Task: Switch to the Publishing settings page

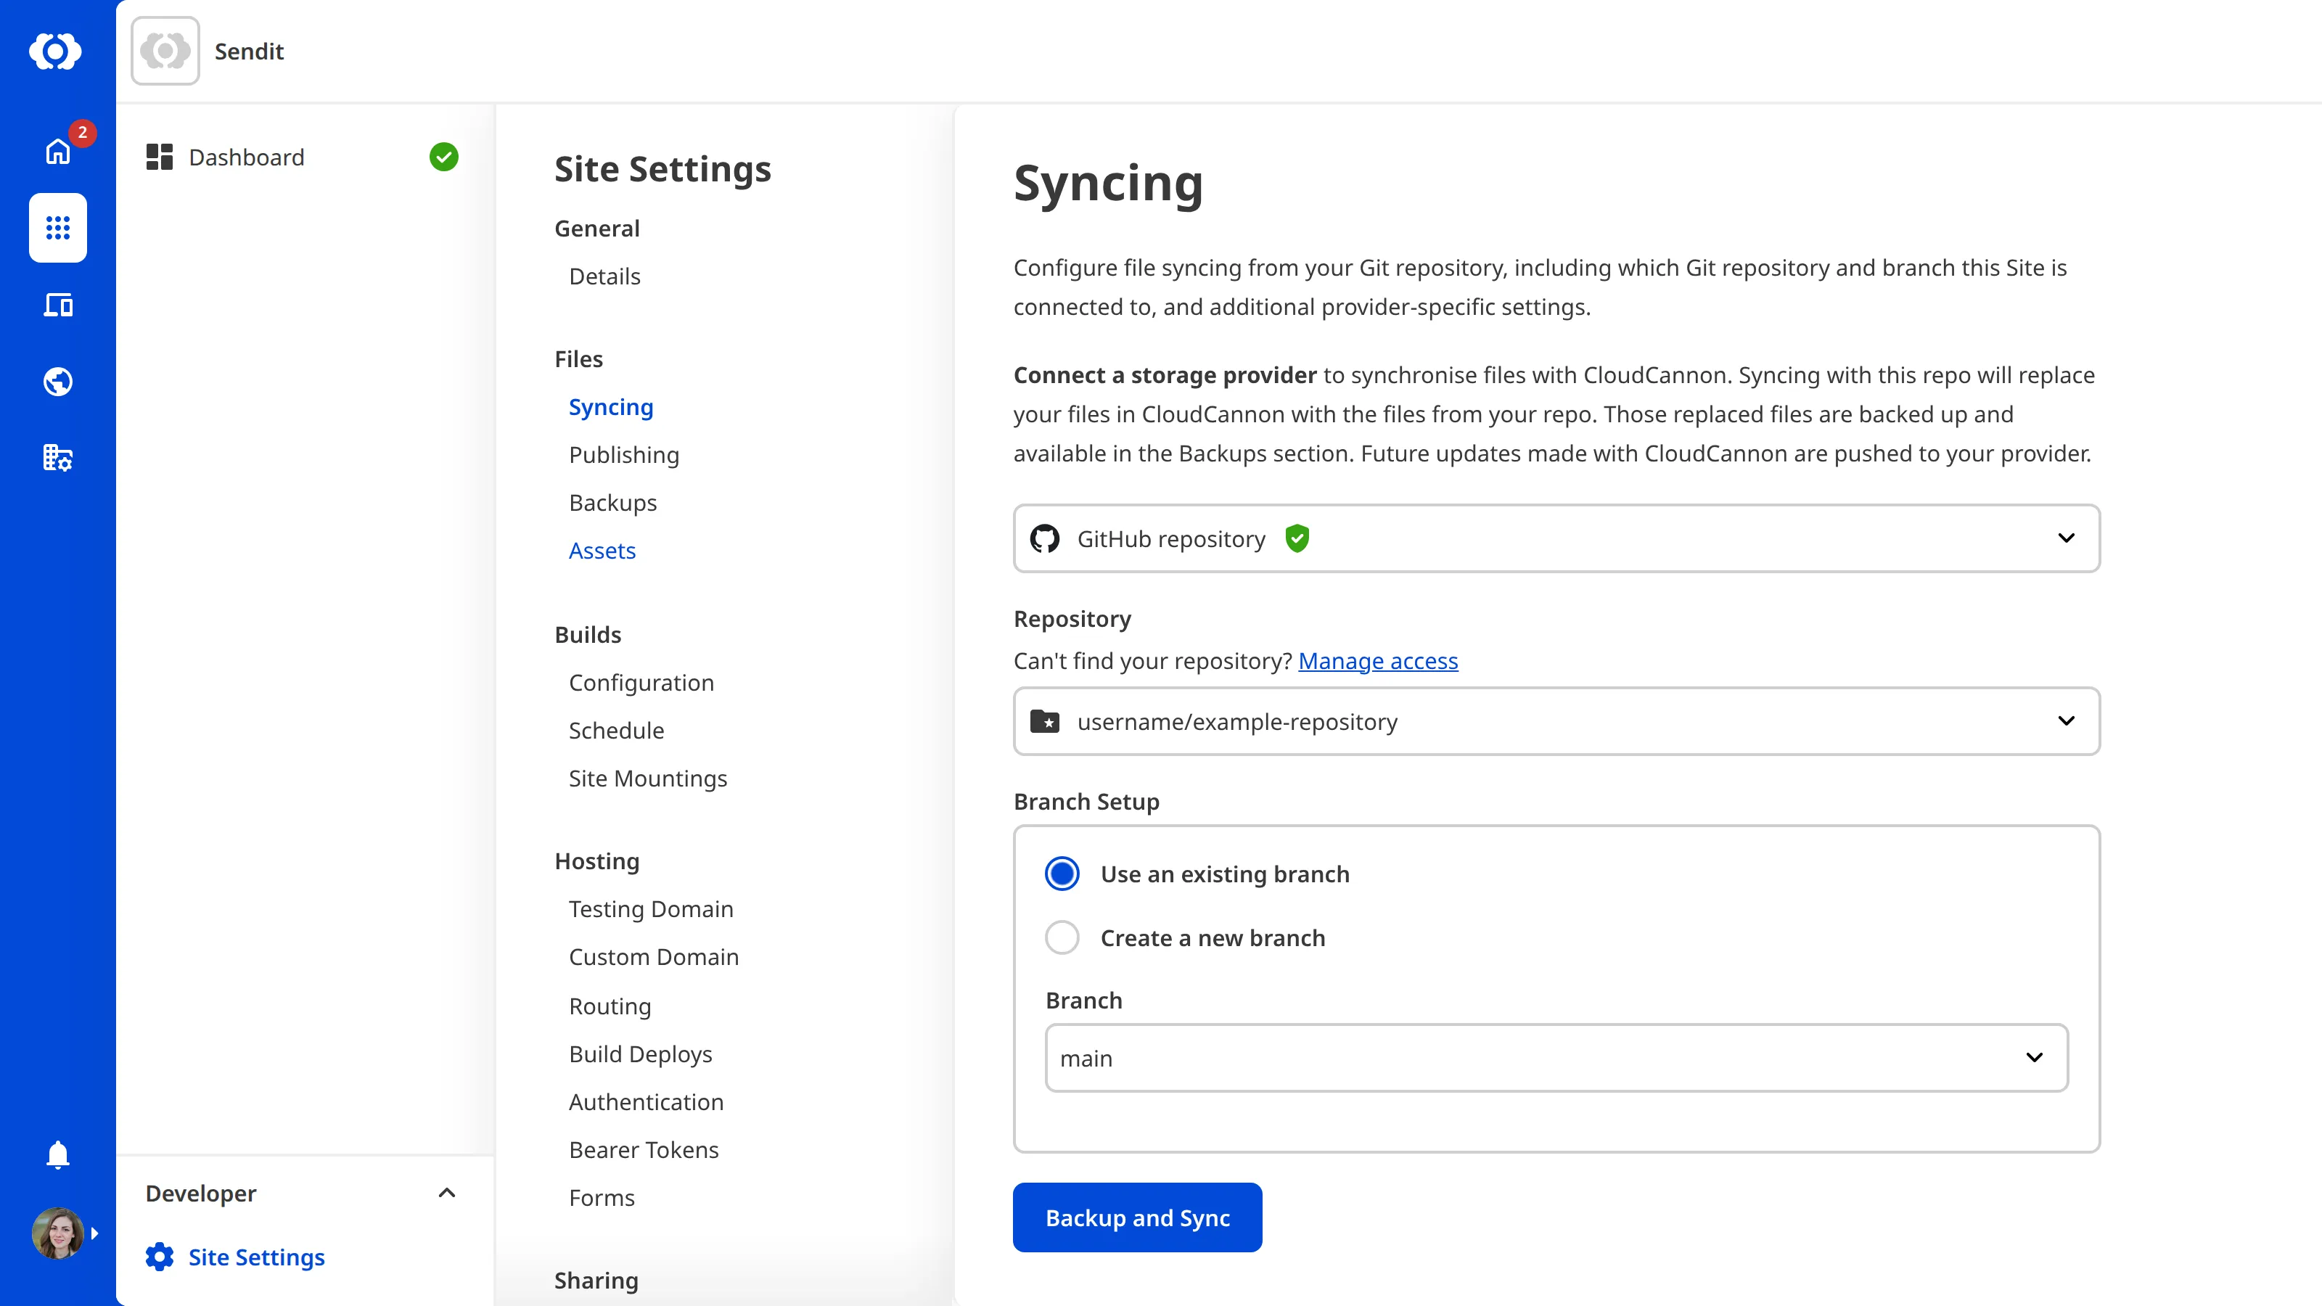Action: [624, 455]
